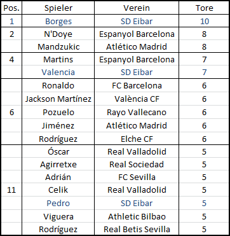
Task: Select the Pedro player cell
Action: (x=58, y=203)
